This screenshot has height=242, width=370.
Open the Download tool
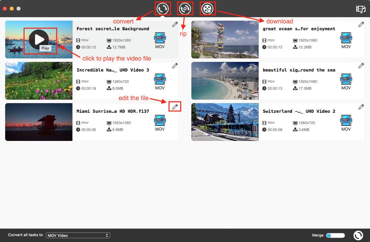208,9
